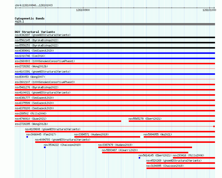Open the nsv3387479 Audano2019 label
Viewport: 222px width, 178px height.
[115, 145]
